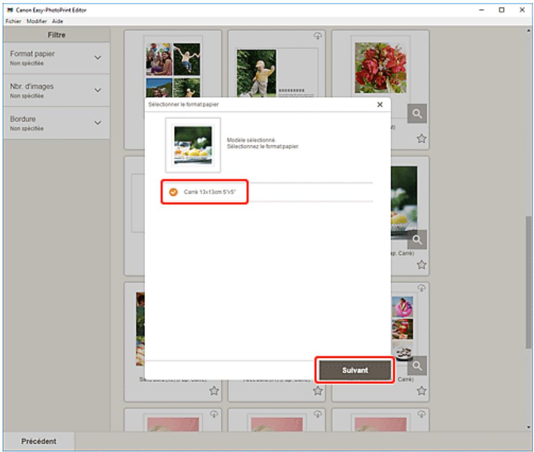Go back with the Précédent button
This screenshot has height=452, width=534.
pyautogui.click(x=39, y=441)
